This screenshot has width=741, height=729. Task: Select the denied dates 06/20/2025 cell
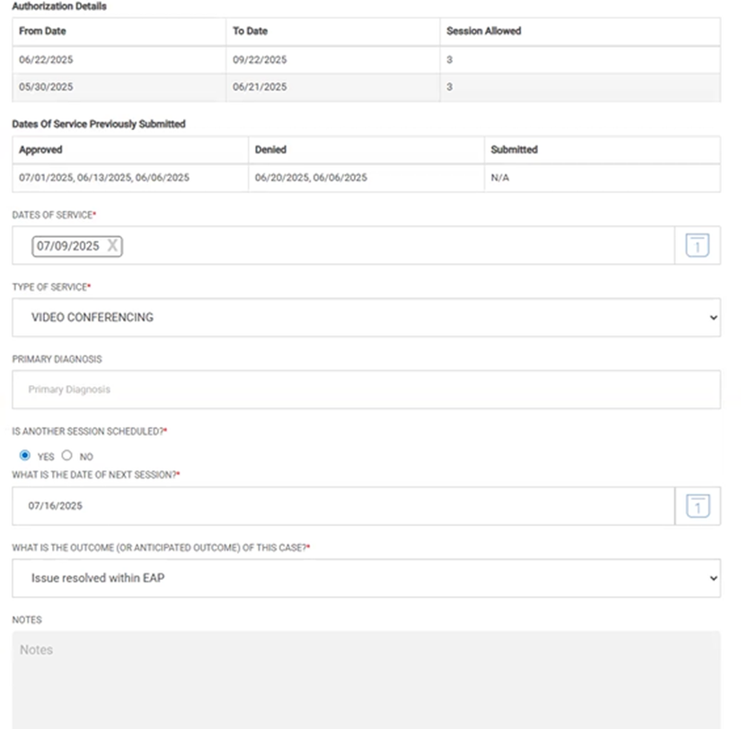coord(311,178)
